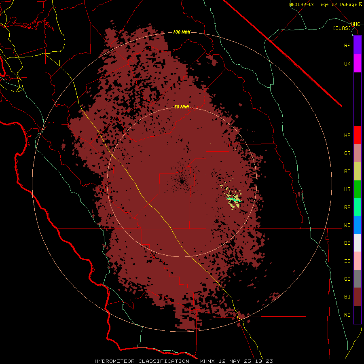Click the KHNX station identifier

[x=207, y=361]
